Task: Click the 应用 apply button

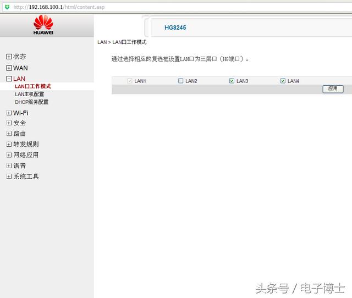Action: coord(333,89)
